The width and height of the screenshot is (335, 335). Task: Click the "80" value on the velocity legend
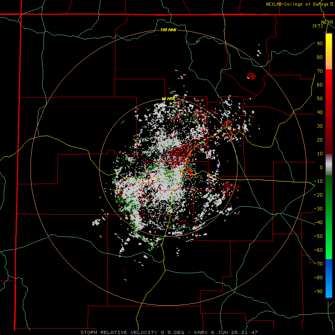[320, 57]
